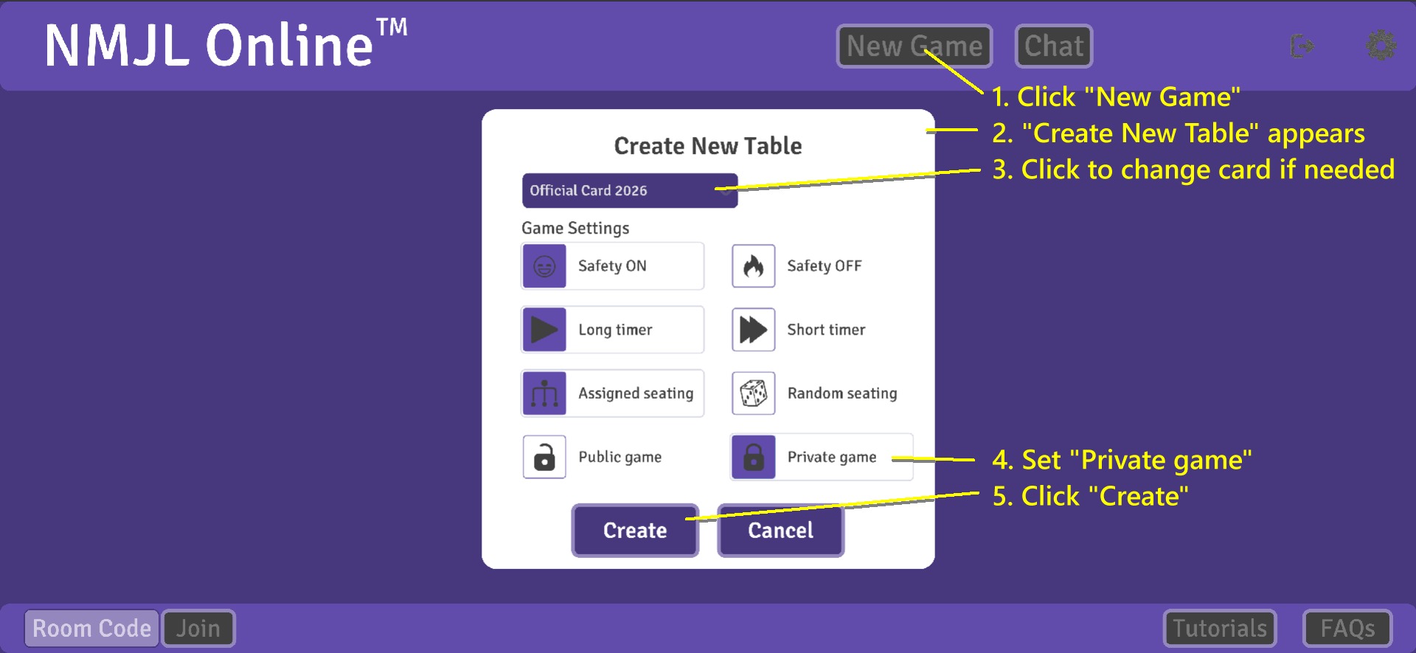1416x653 pixels.
Task: Focus the Room Code input field
Action: pyautogui.click(x=92, y=629)
